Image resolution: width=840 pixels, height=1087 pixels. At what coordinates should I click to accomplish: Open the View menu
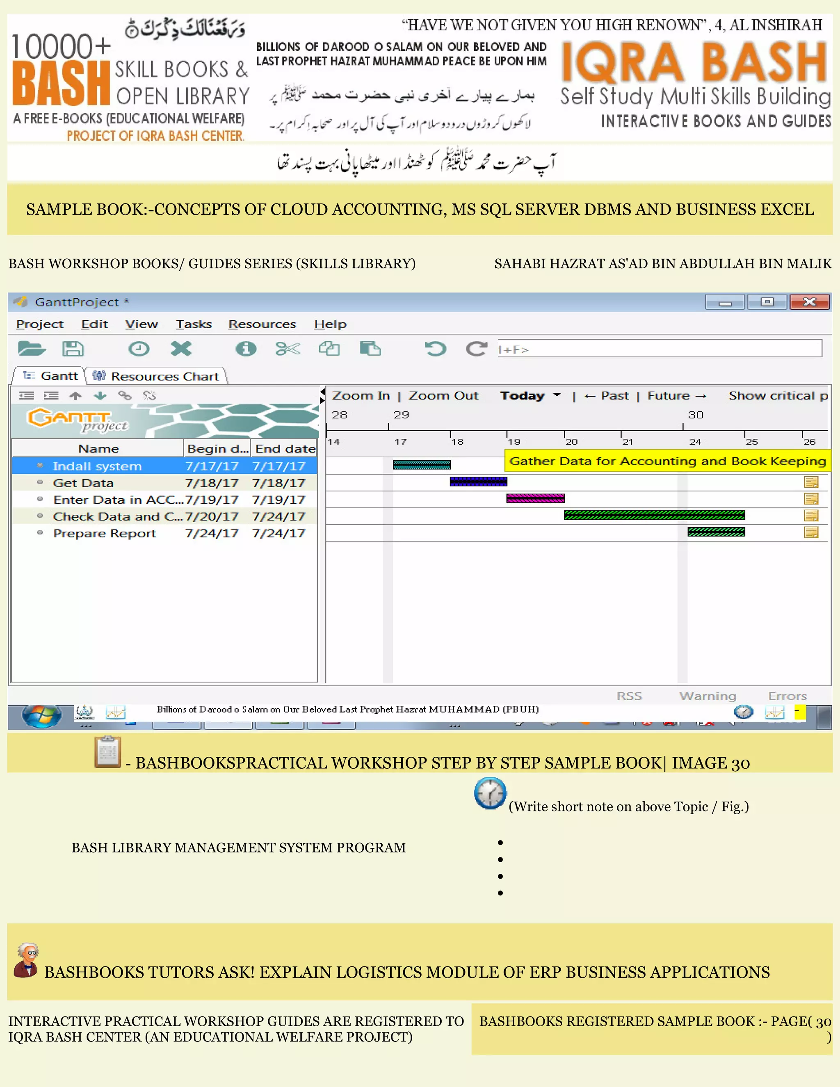point(142,324)
